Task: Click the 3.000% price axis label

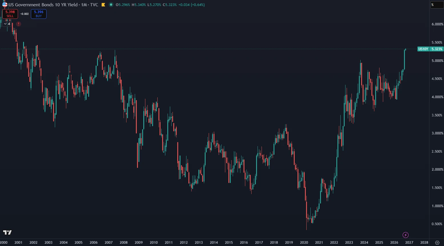Action: (437, 133)
